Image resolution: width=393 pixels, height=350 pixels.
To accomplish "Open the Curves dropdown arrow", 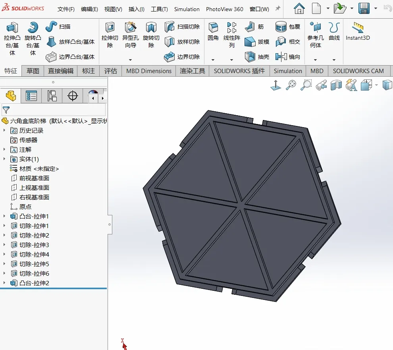I will click(x=334, y=60).
